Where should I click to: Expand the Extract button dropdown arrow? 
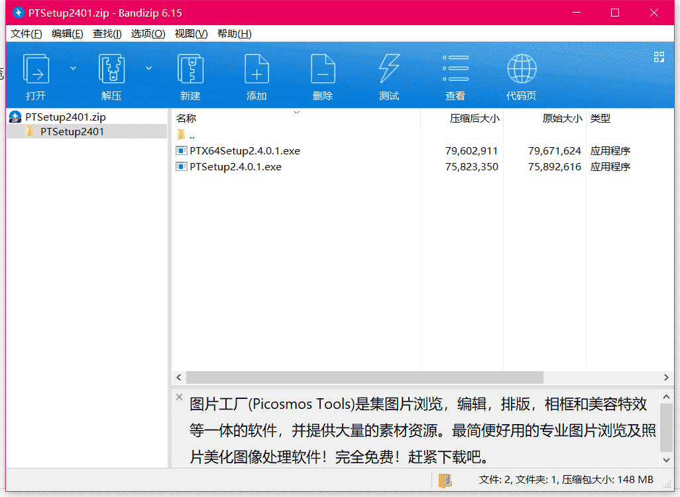pyautogui.click(x=148, y=68)
